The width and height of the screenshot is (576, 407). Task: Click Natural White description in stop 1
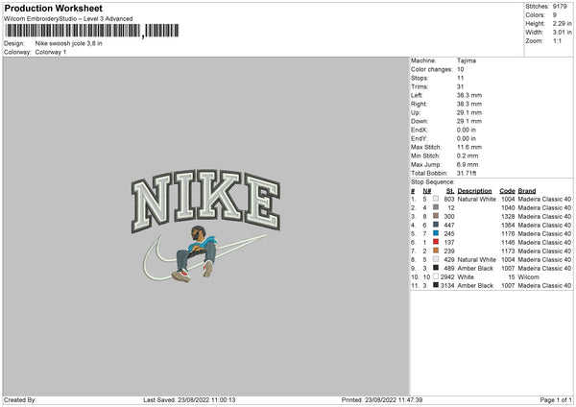coord(476,199)
